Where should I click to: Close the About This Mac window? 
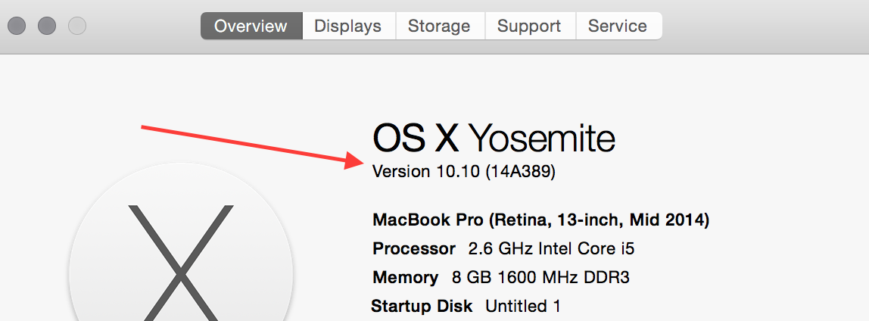click(x=17, y=26)
